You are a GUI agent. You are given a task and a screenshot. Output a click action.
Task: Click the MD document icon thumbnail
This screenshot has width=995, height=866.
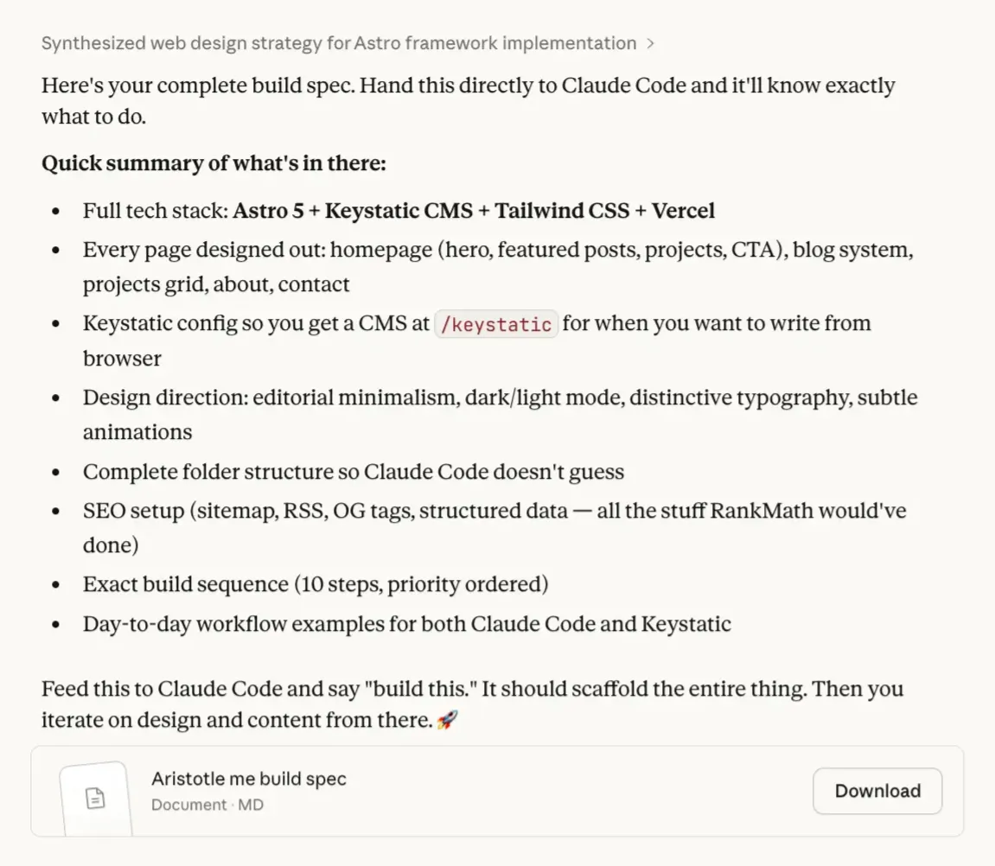pos(95,795)
